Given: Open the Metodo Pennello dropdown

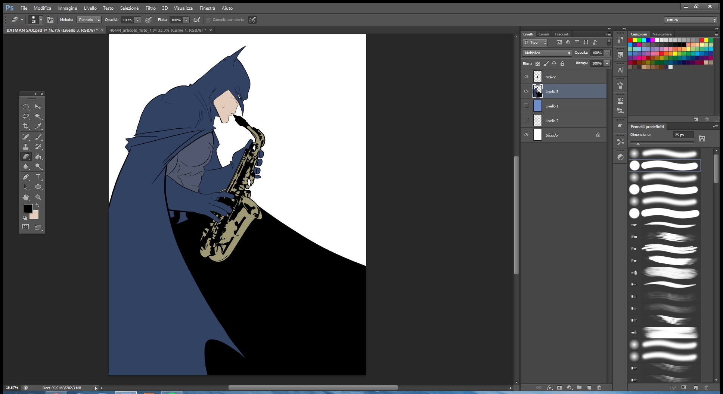Looking at the screenshot, I should coord(89,20).
